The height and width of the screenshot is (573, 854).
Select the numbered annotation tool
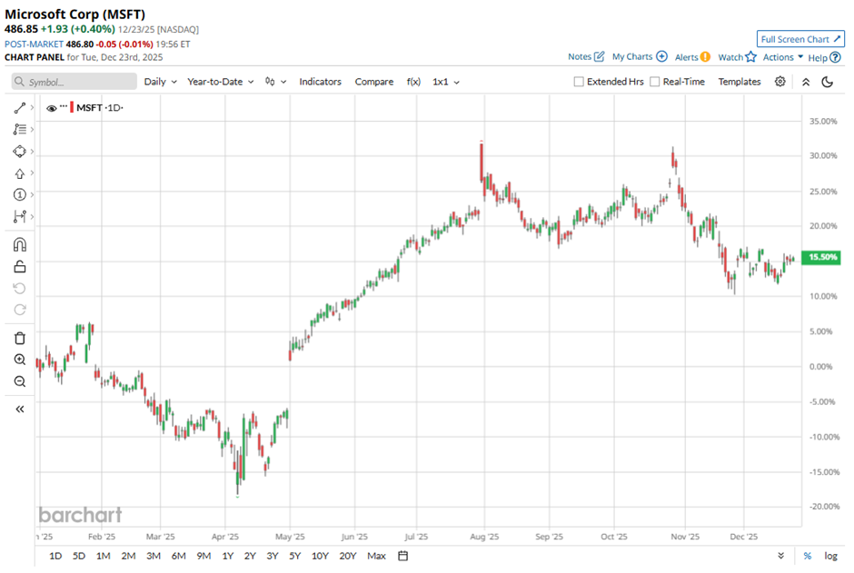click(x=20, y=195)
